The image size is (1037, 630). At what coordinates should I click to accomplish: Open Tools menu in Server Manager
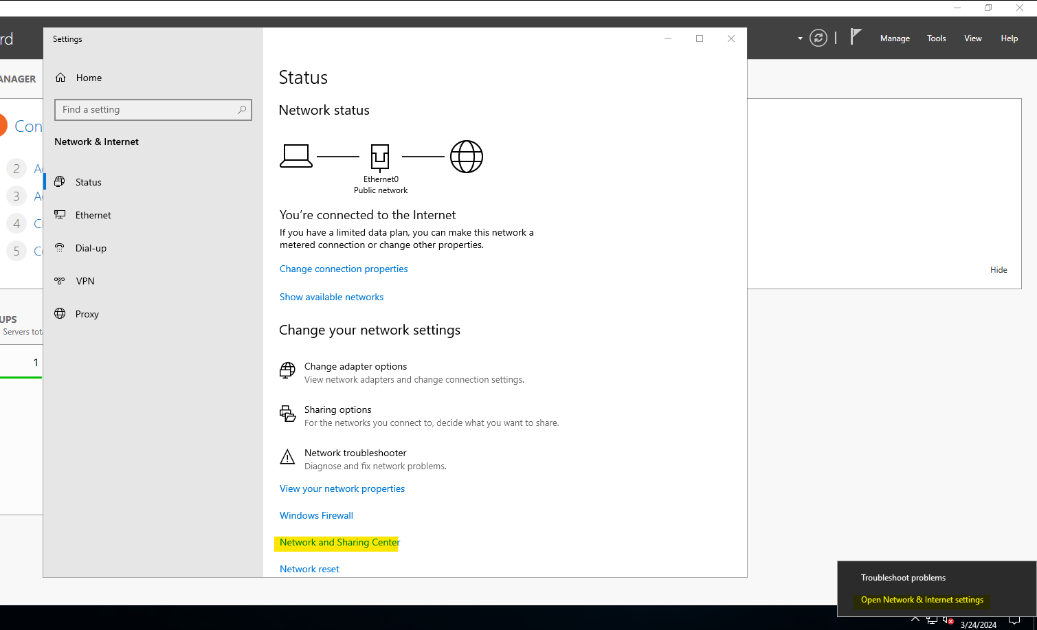[x=936, y=38]
